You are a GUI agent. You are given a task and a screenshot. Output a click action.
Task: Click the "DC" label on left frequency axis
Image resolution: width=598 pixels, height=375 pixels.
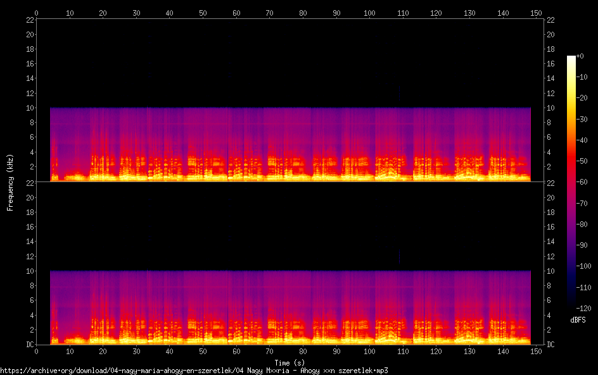coord(30,345)
